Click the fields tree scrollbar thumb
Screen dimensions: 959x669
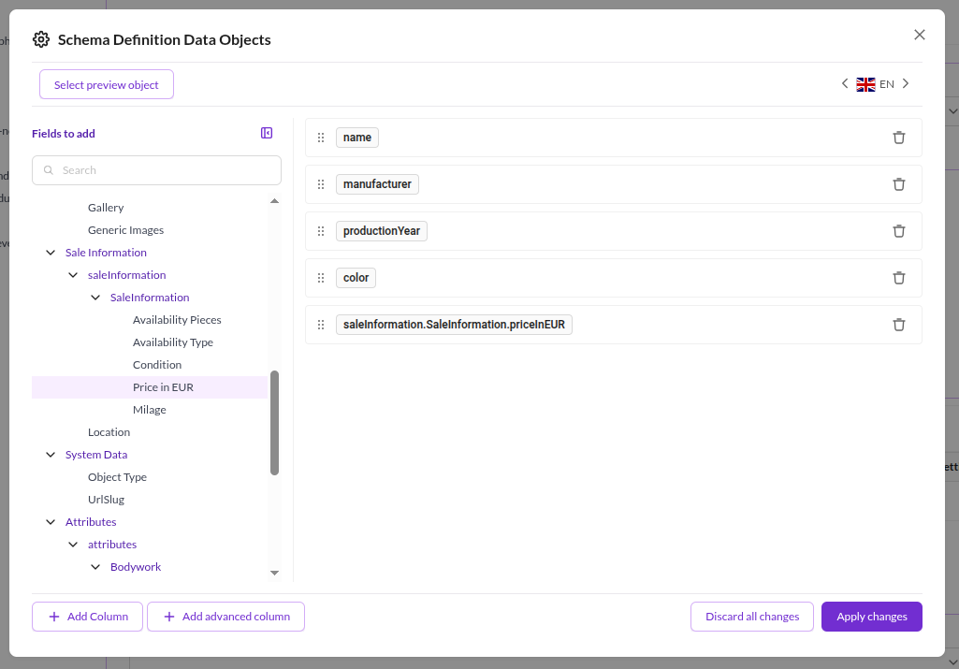coord(275,423)
